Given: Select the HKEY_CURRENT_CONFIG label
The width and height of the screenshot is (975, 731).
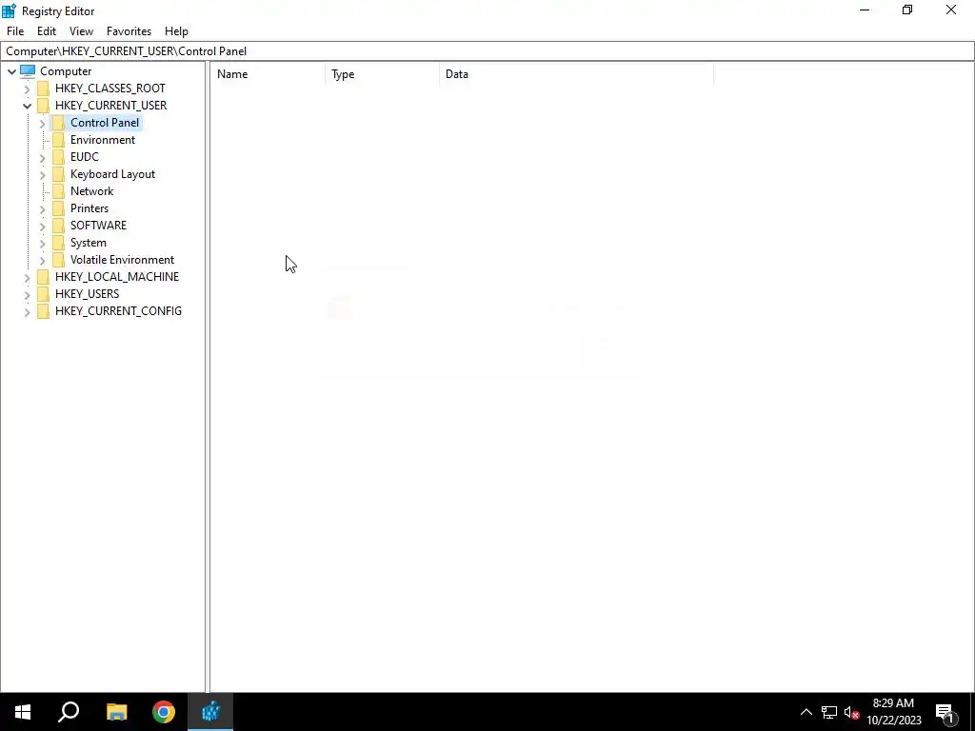Looking at the screenshot, I should point(118,311).
